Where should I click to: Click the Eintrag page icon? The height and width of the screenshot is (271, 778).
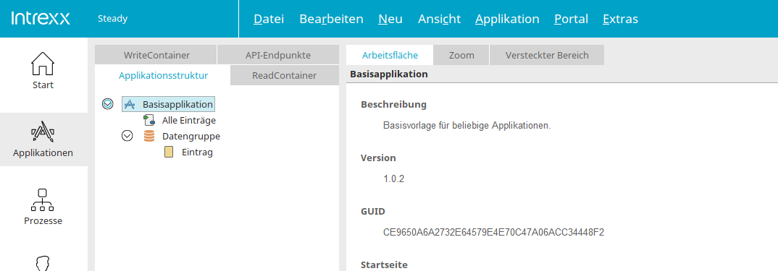169,152
